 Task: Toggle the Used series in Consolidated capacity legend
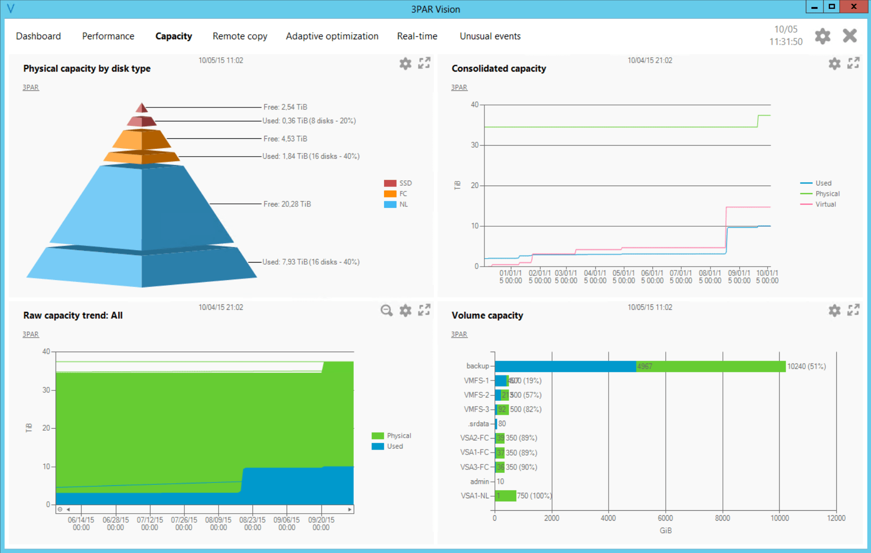(x=816, y=184)
